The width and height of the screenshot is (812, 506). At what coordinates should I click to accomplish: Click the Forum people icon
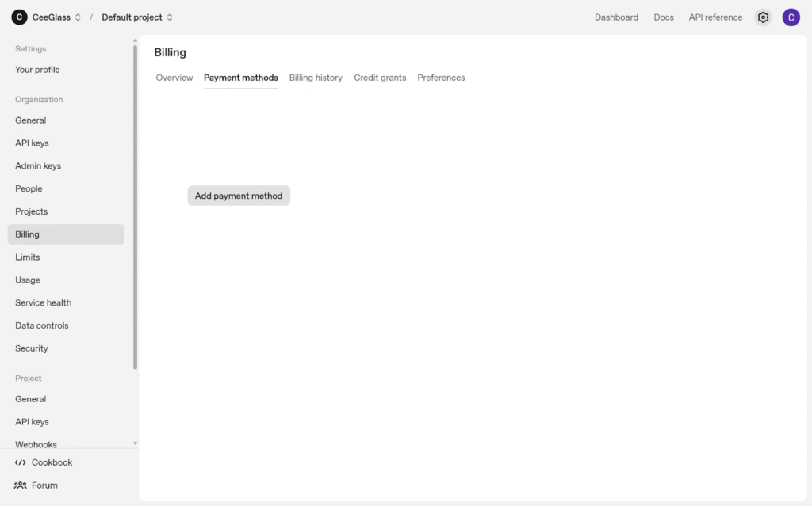(21, 485)
